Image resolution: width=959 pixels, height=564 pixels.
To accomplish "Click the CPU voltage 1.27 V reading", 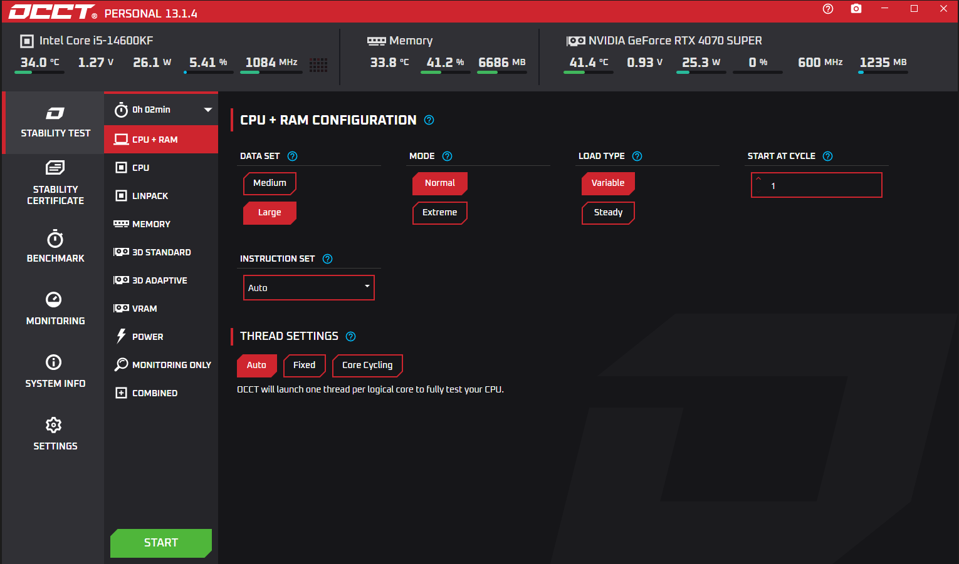I will pos(96,63).
